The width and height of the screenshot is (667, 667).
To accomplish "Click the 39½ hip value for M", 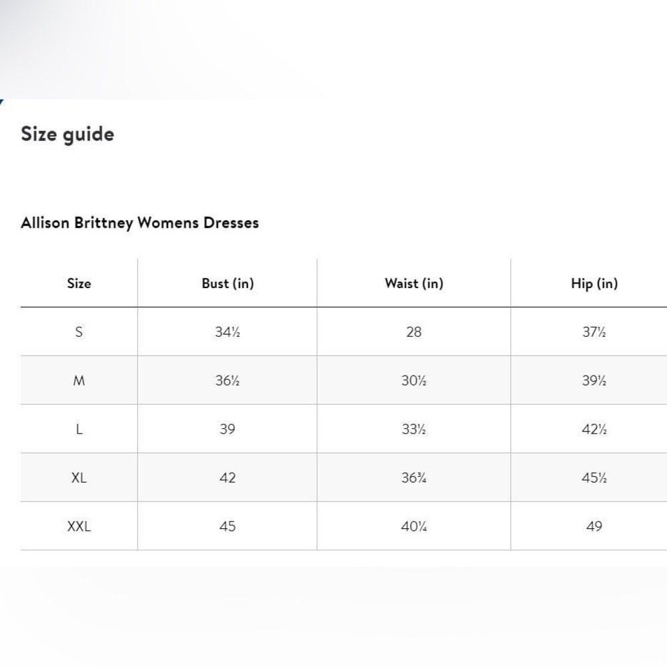I will tap(594, 380).
